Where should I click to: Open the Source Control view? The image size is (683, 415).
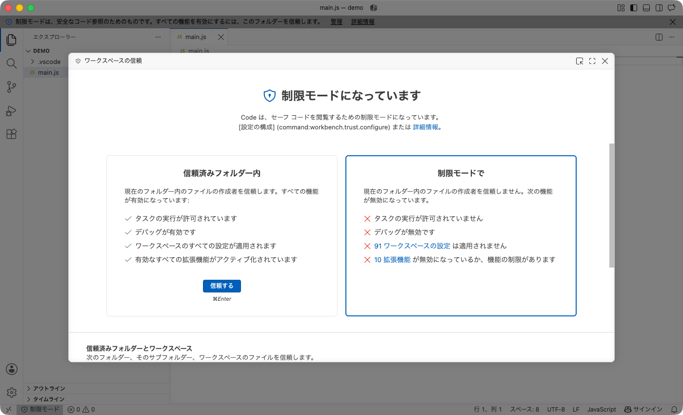pos(12,87)
